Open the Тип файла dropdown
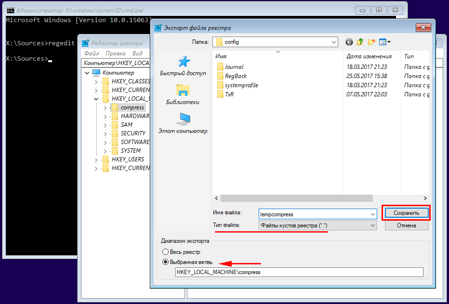This screenshot has width=449, height=304. (x=318, y=225)
